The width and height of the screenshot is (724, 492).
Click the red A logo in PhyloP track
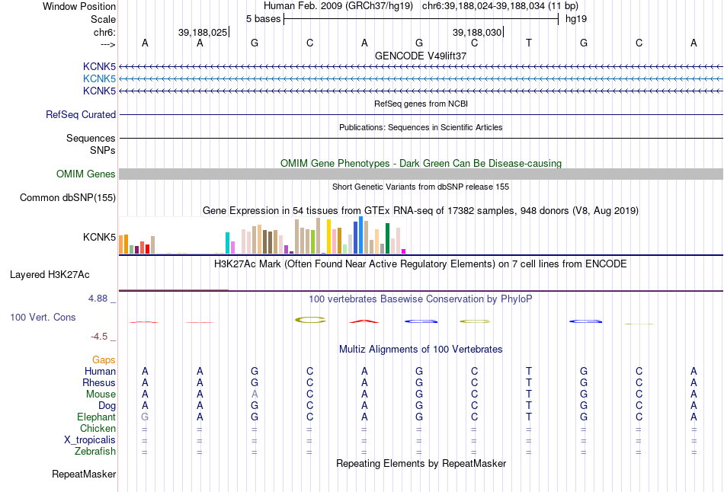(364, 321)
